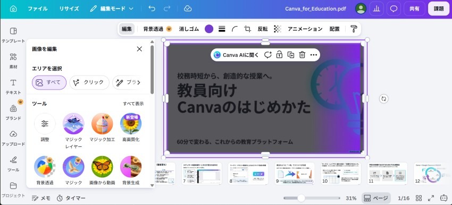Close the 画像を編集 panel
The width and height of the screenshot is (452, 205).
click(139, 49)
